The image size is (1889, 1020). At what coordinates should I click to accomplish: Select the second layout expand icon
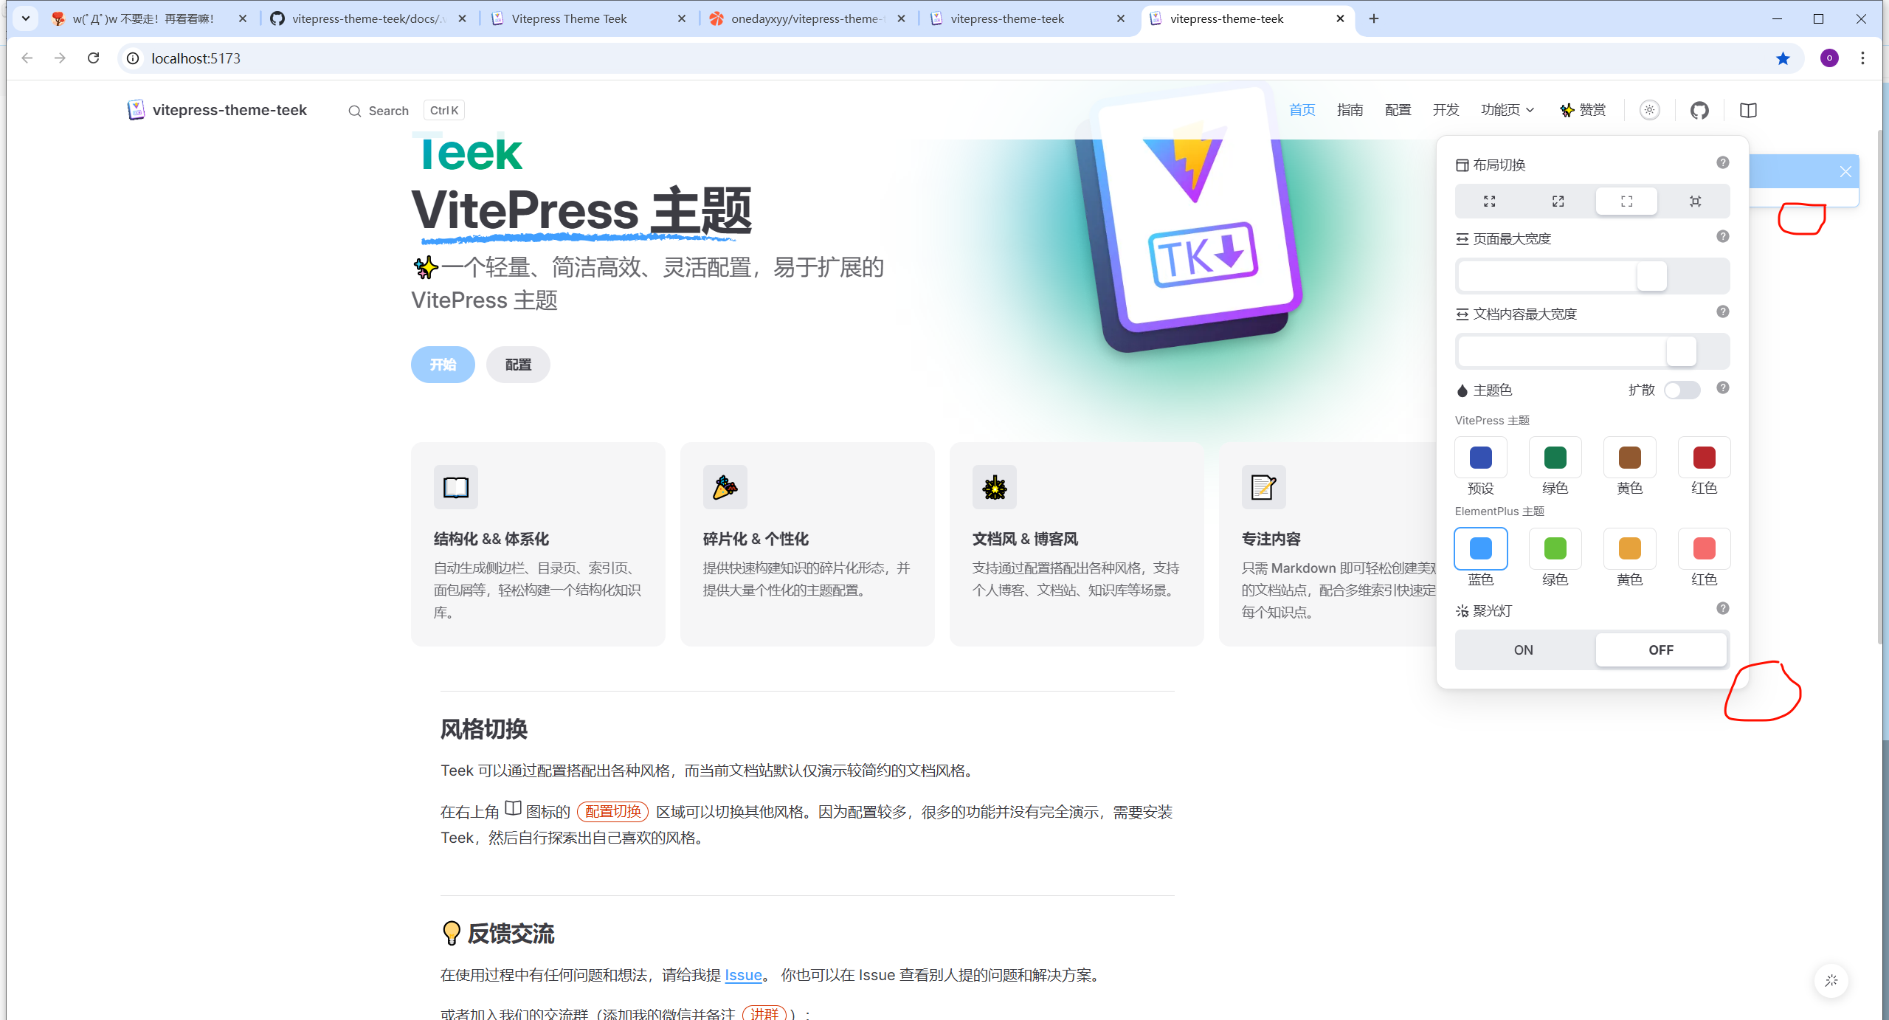point(1558,201)
